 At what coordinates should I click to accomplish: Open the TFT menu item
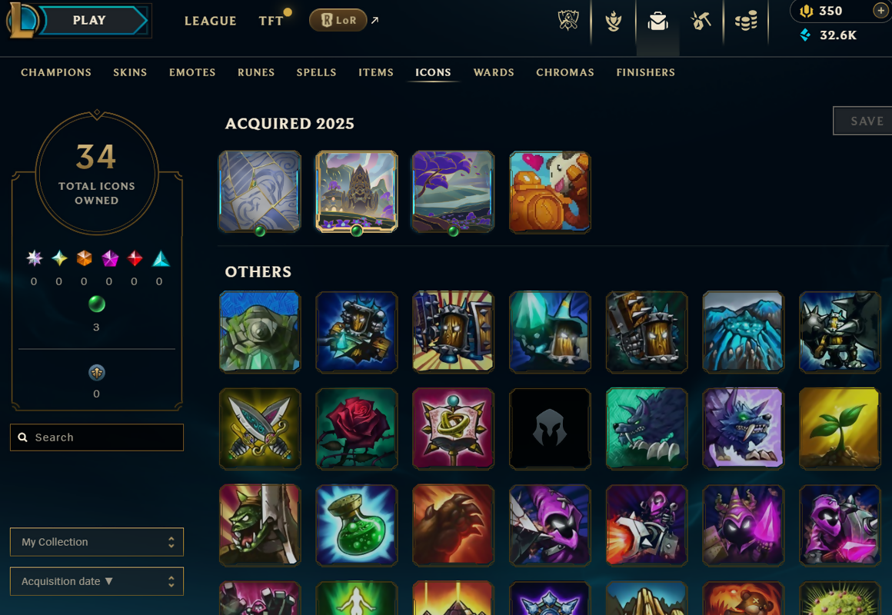coord(271,21)
